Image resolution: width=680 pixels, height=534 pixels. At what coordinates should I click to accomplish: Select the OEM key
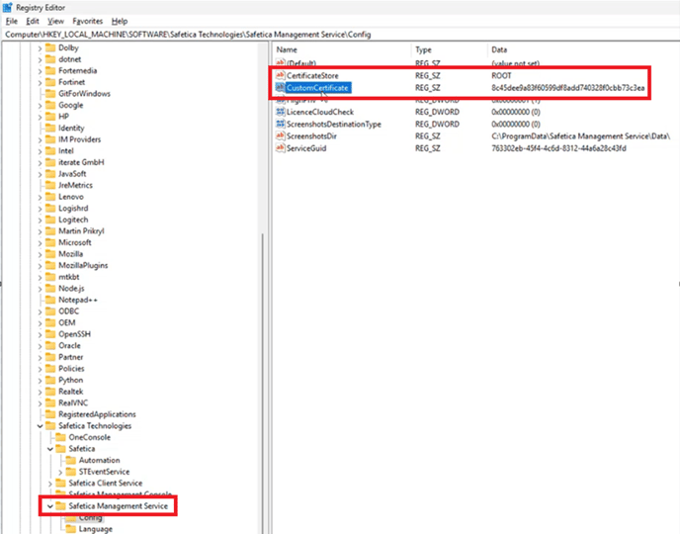(67, 322)
